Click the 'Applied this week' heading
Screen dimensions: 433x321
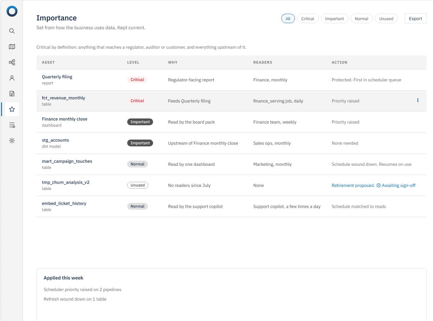point(63,278)
